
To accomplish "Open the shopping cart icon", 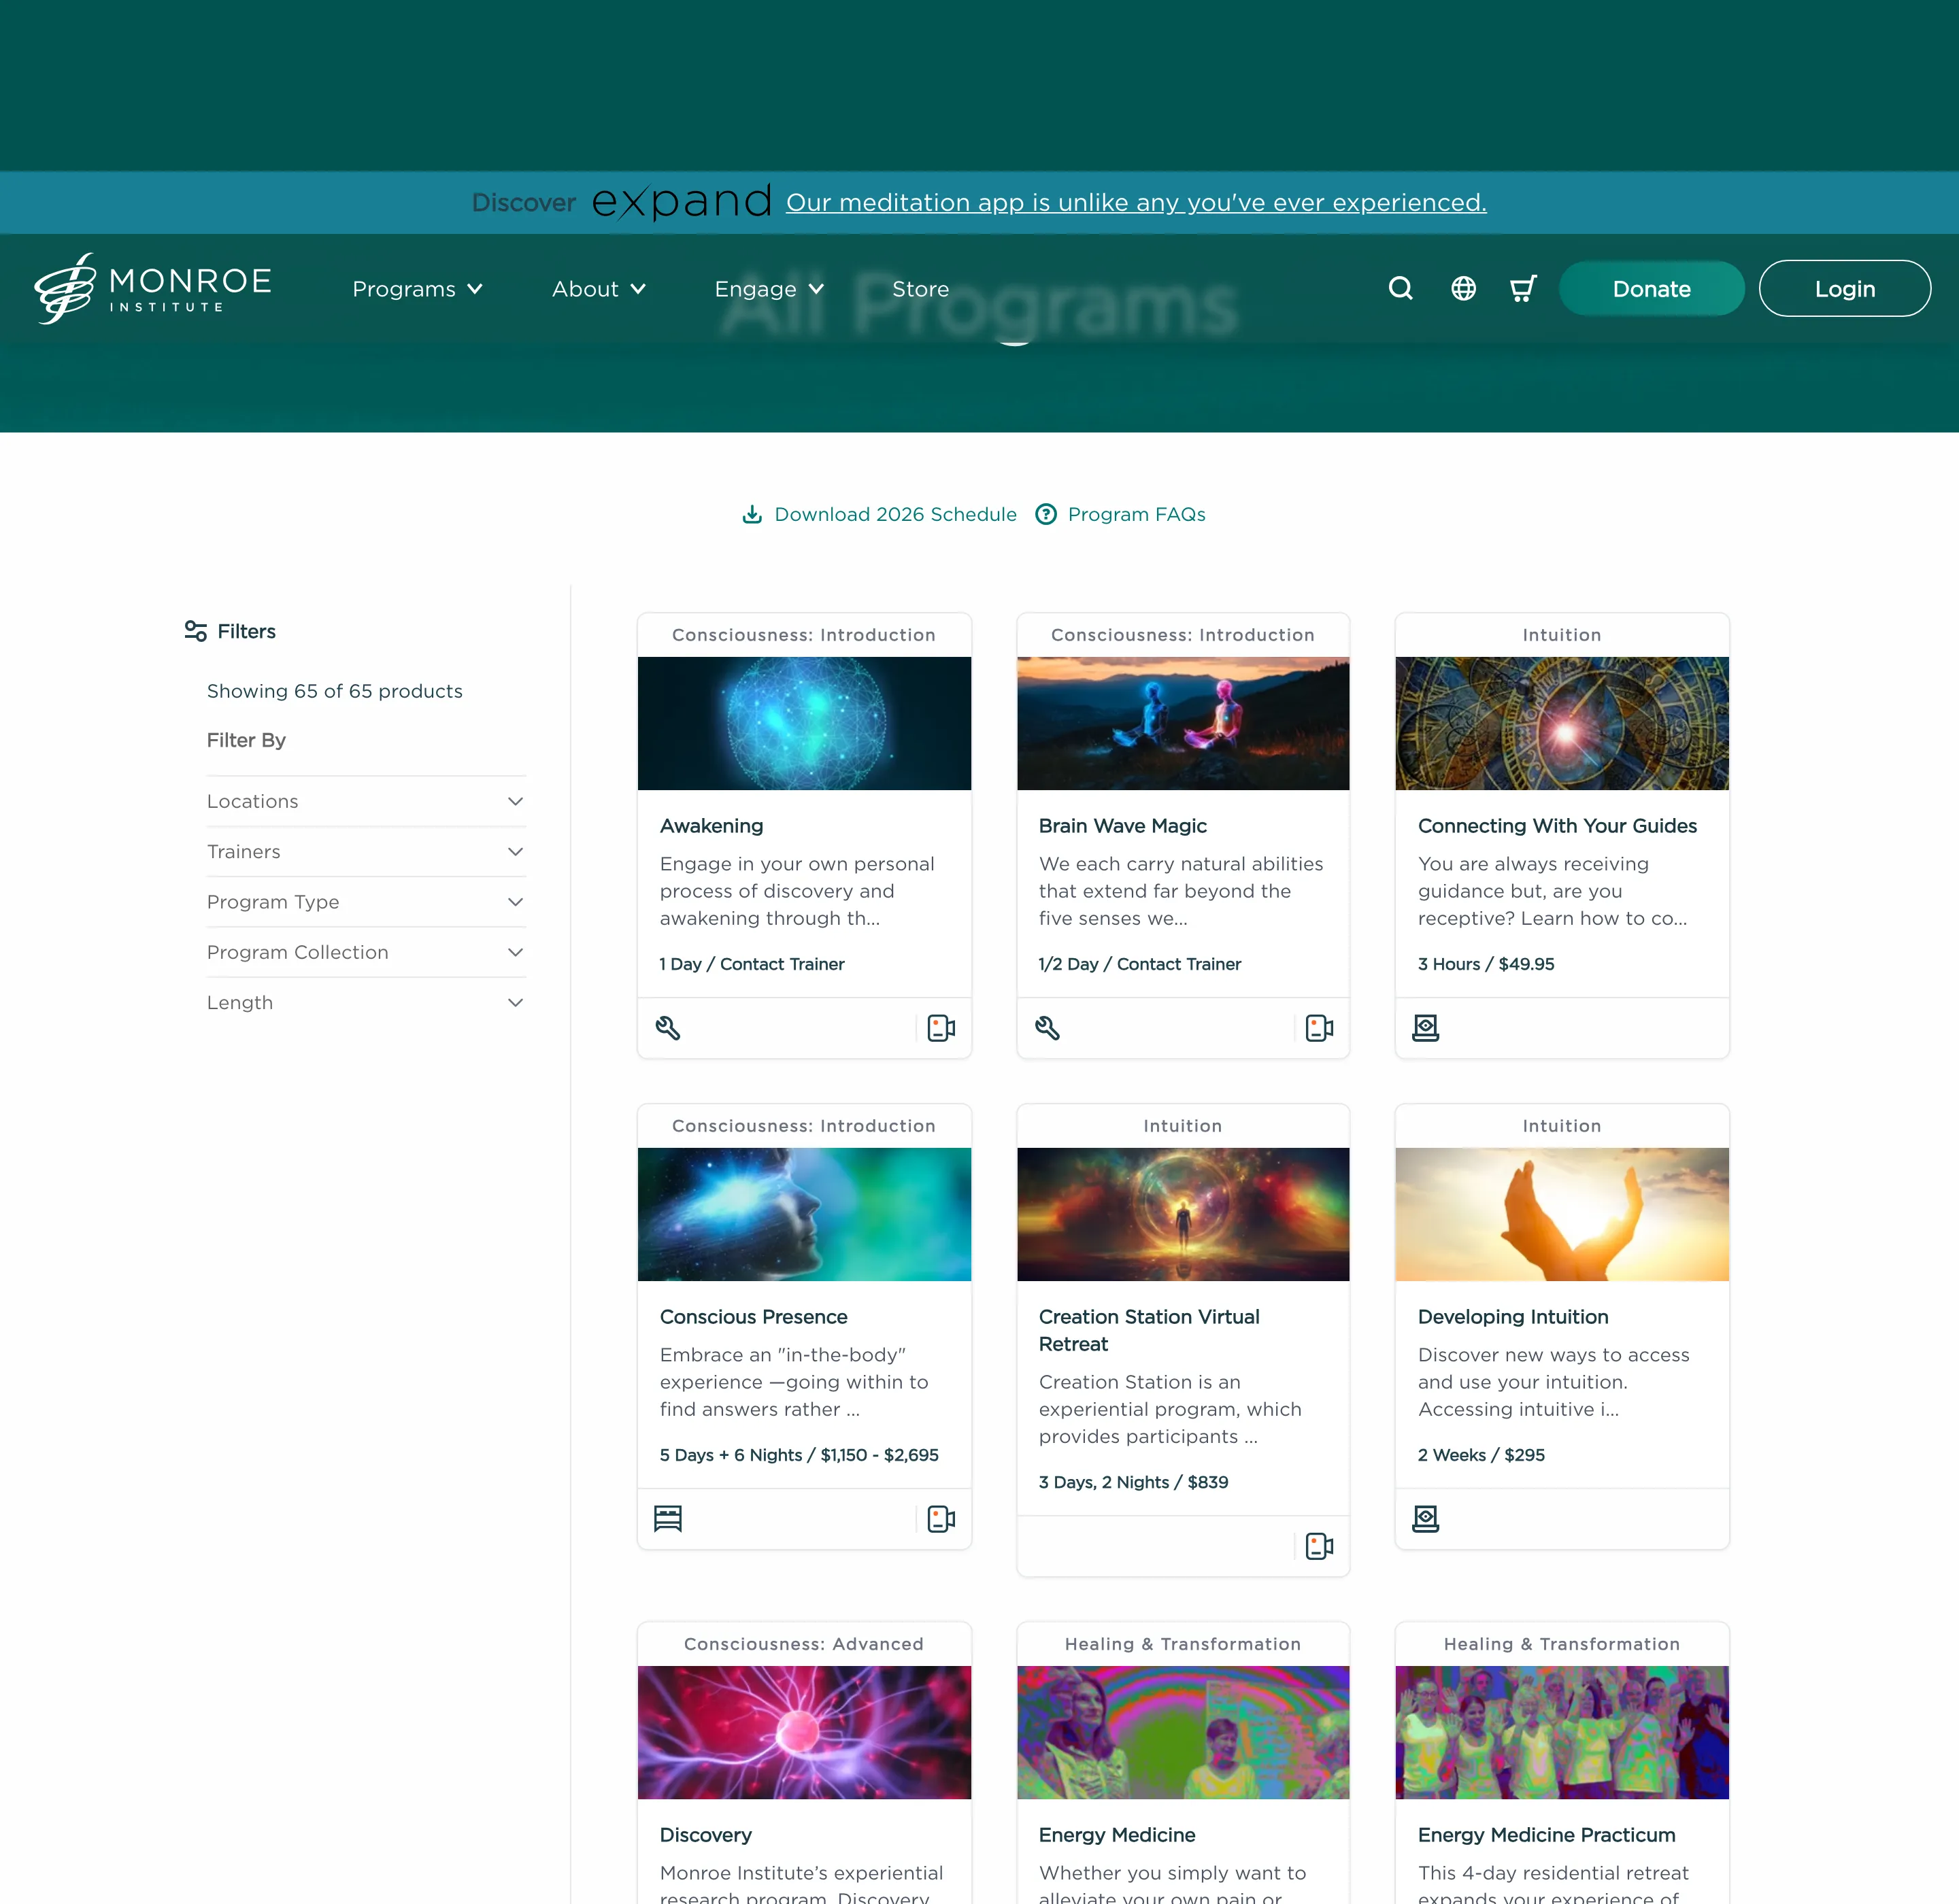I will click(x=1522, y=289).
